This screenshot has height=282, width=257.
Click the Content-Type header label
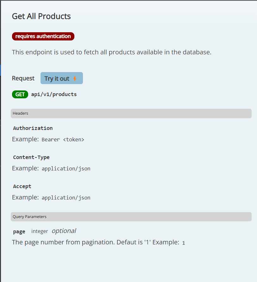[31, 157]
